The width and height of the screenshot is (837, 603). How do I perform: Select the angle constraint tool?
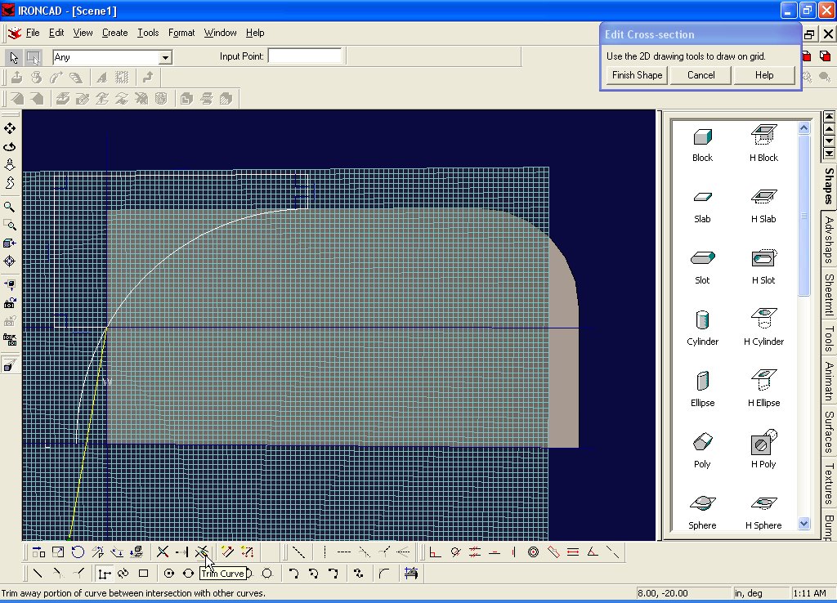pyautogui.click(x=593, y=552)
